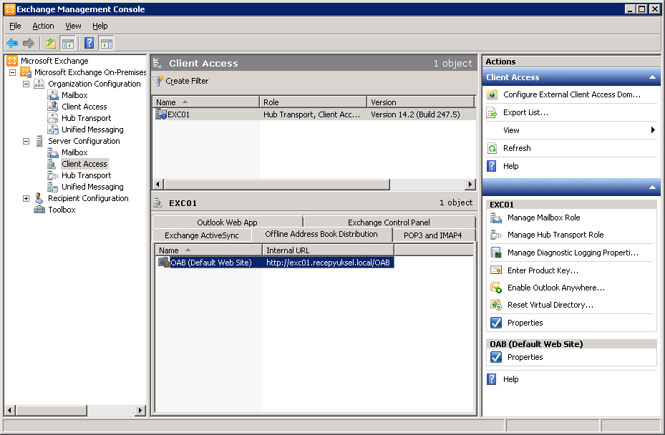Switch to the Exchange ActiveSync tab
This screenshot has height=435, width=665.
[x=202, y=235]
